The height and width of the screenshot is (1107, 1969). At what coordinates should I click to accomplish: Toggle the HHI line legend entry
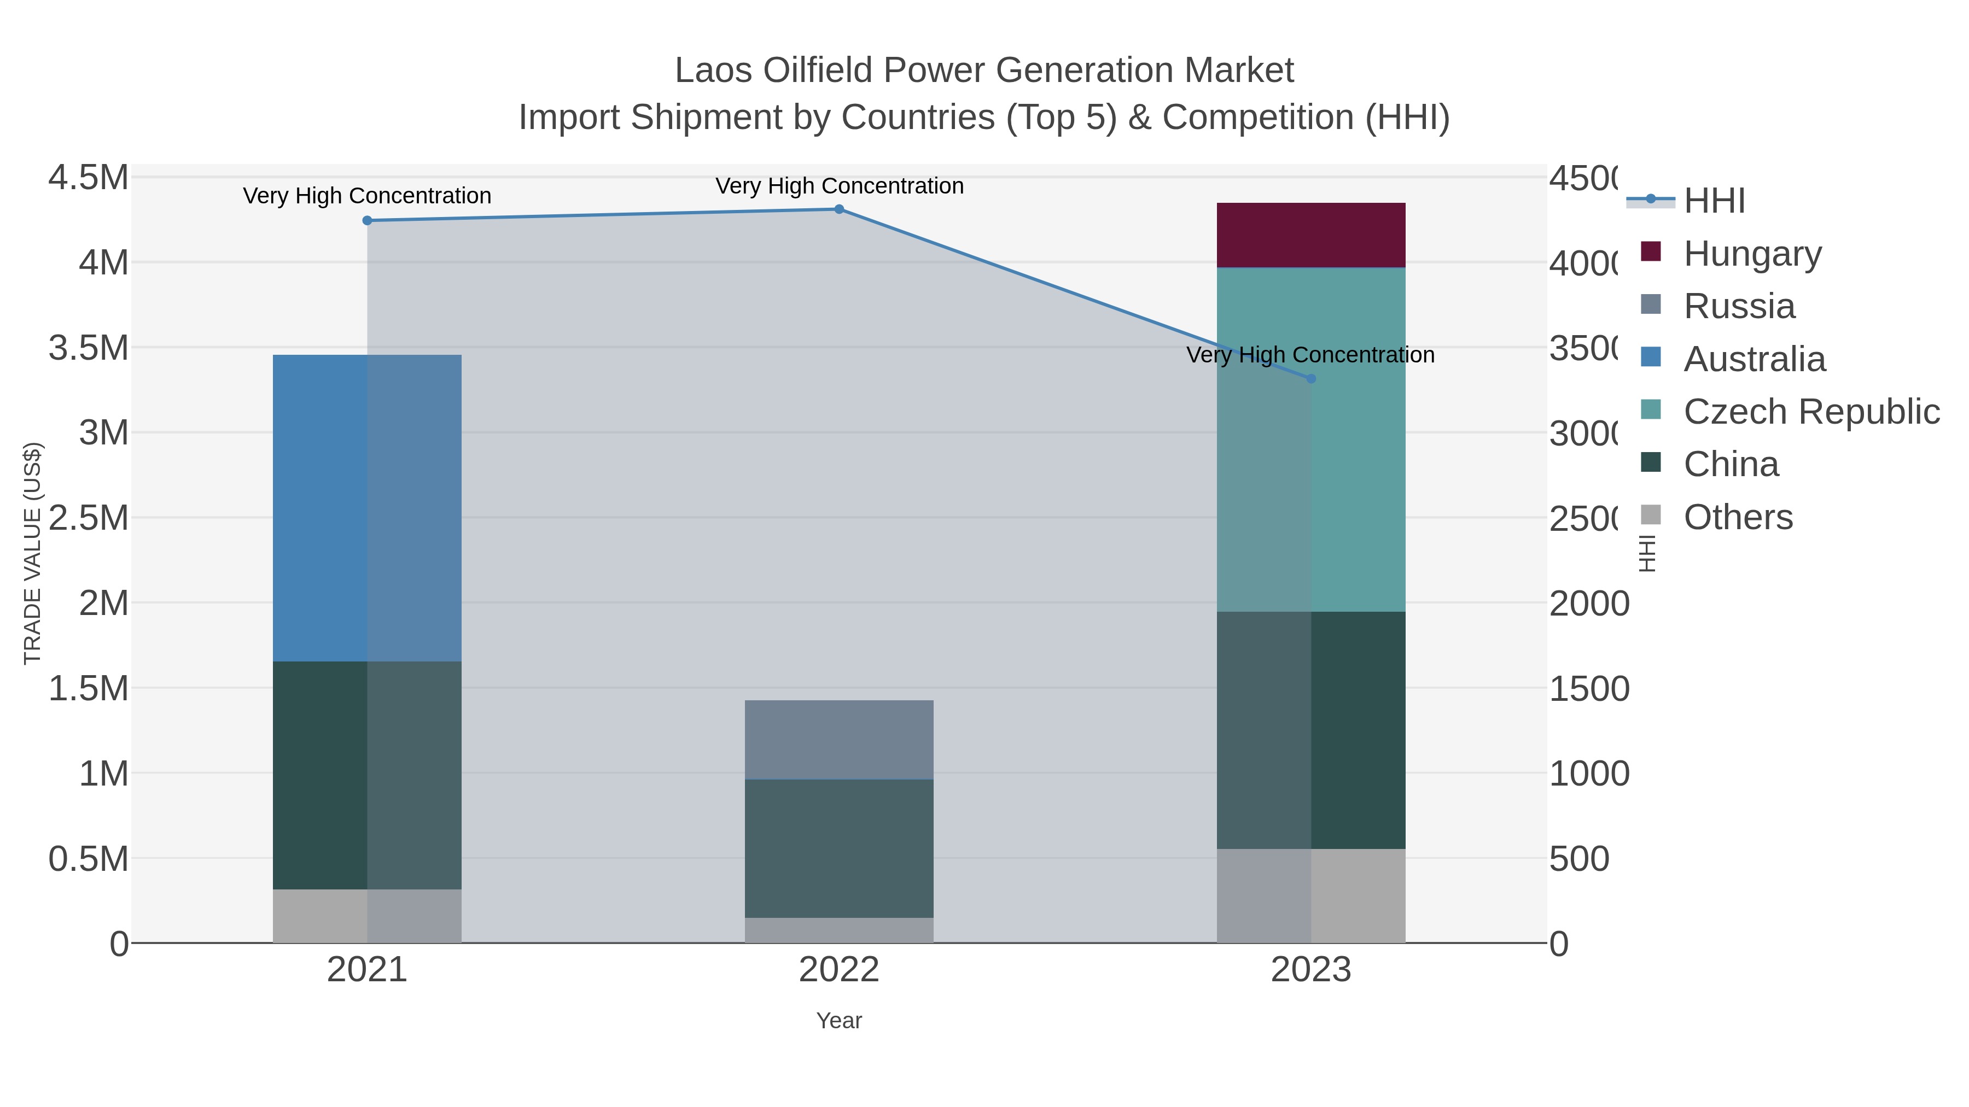[1686, 200]
